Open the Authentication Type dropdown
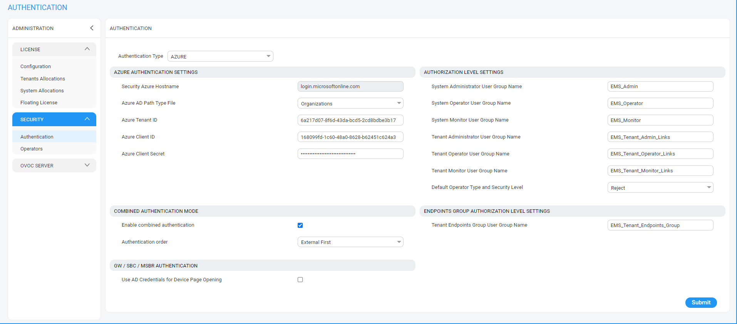 coord(220,57)
